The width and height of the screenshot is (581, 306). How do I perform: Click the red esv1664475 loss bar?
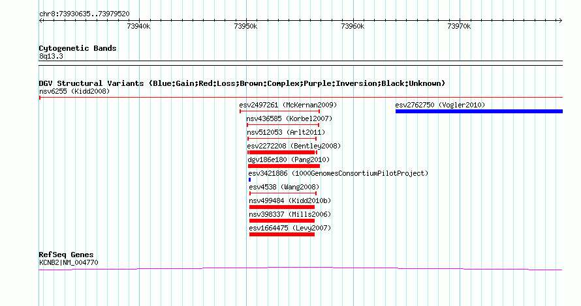[x=282, y=234]
